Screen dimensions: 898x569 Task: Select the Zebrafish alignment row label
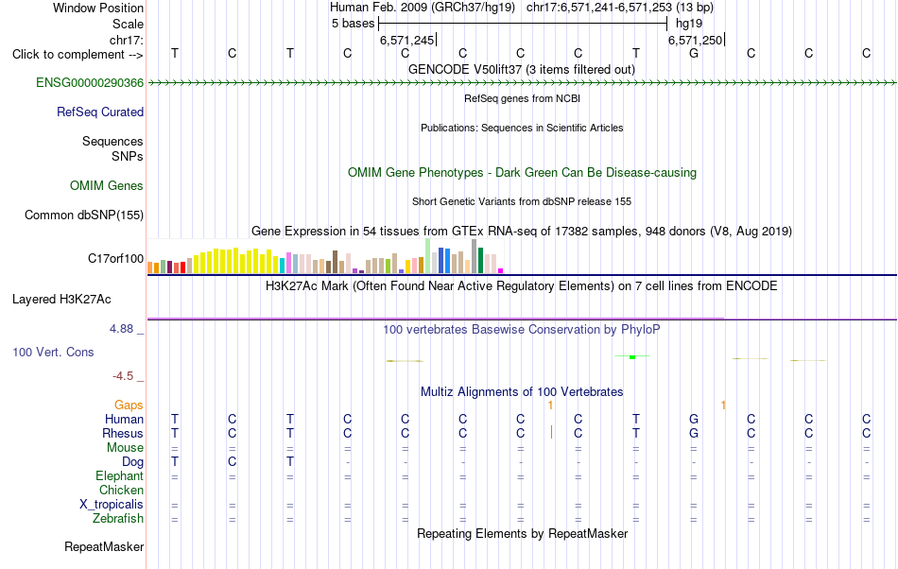118,519
